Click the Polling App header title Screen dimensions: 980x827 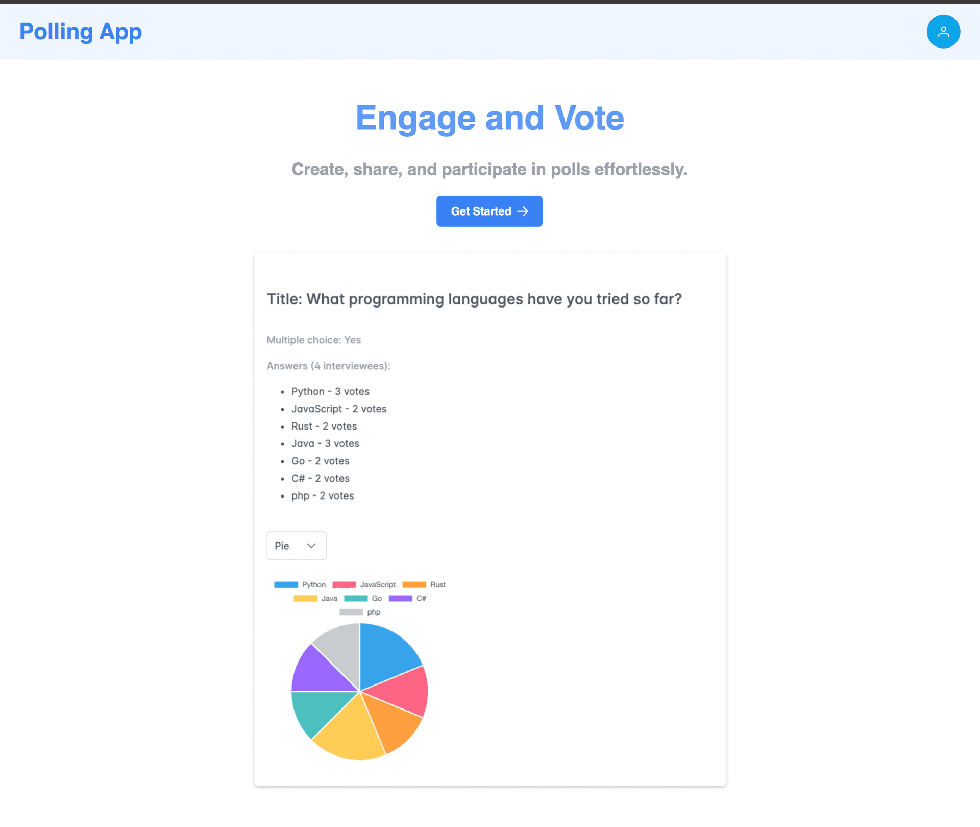pyautogui.click(x=80, y=31)
